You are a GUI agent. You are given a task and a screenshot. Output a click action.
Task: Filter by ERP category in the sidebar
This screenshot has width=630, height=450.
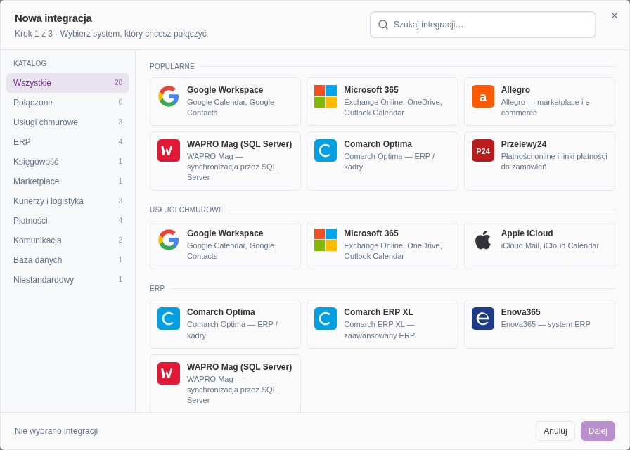67,142
